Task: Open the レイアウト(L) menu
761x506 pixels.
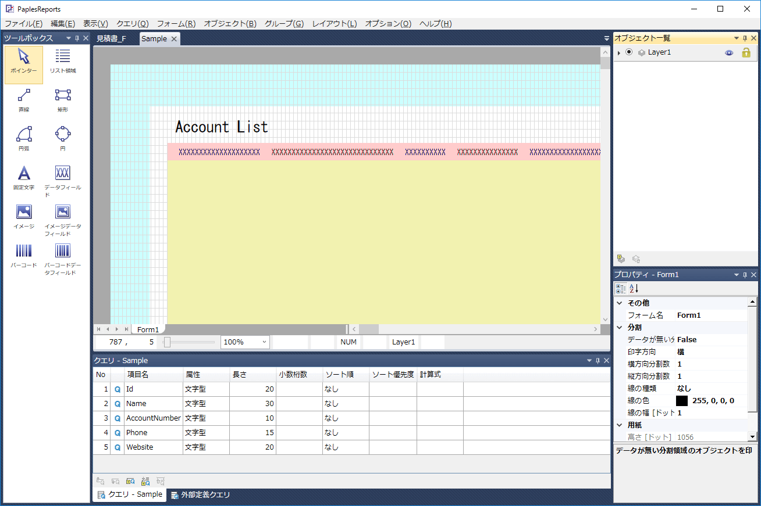Action: (x=335, y=24)
